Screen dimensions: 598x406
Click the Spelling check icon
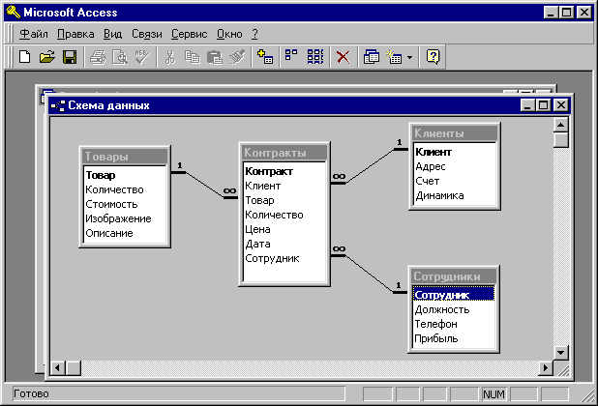[x=142, y=57]
